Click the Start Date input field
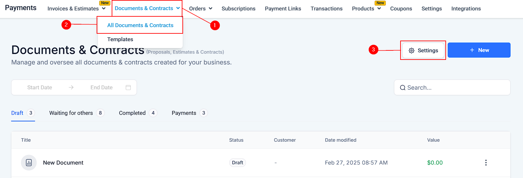Screen dimensions: 523x178 pos(40,87)
